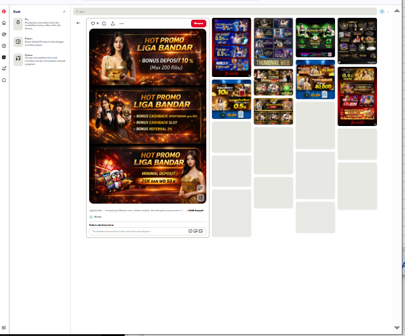The height and width of the screenshot is (336, 405).
Task: Open the boards icon in left sidebar
Action: (4, 46)
